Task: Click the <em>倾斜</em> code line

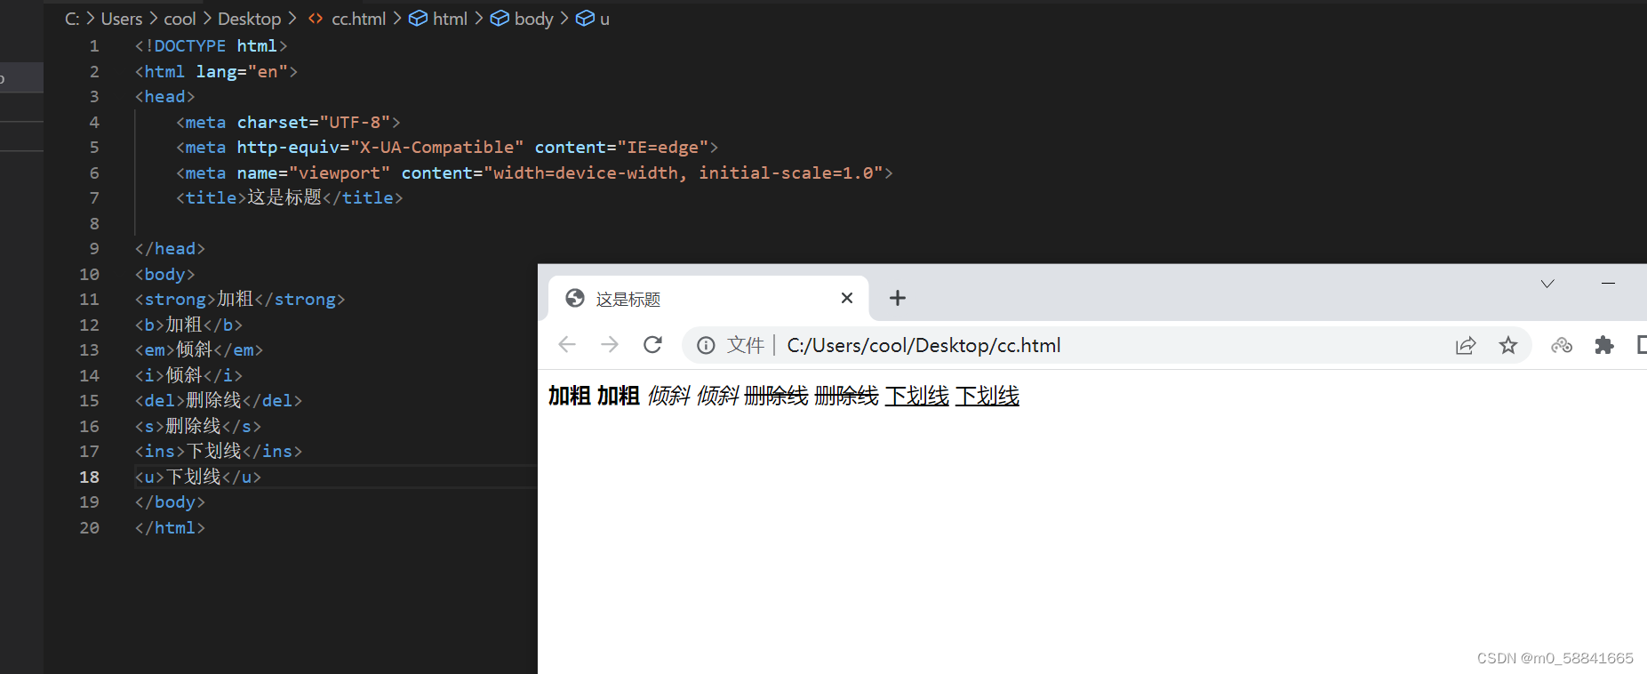Action: tap(198, 349)
